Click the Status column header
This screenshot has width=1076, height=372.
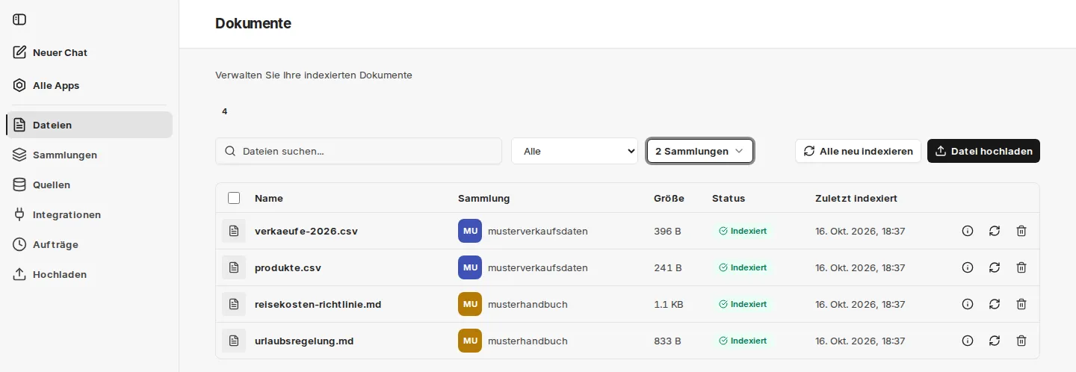pos(729,198)
